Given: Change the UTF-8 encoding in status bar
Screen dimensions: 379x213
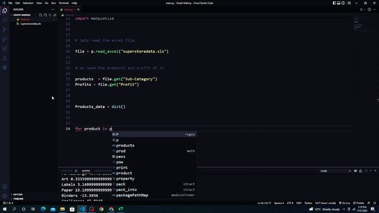Looking at the screenshot, I should pos(290,203).
